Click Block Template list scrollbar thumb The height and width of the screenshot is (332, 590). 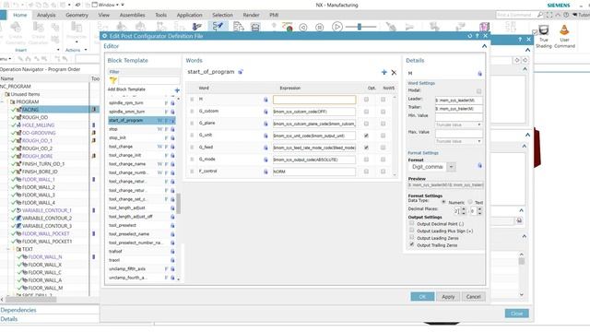pyautogui.click(x=178, y=204)
